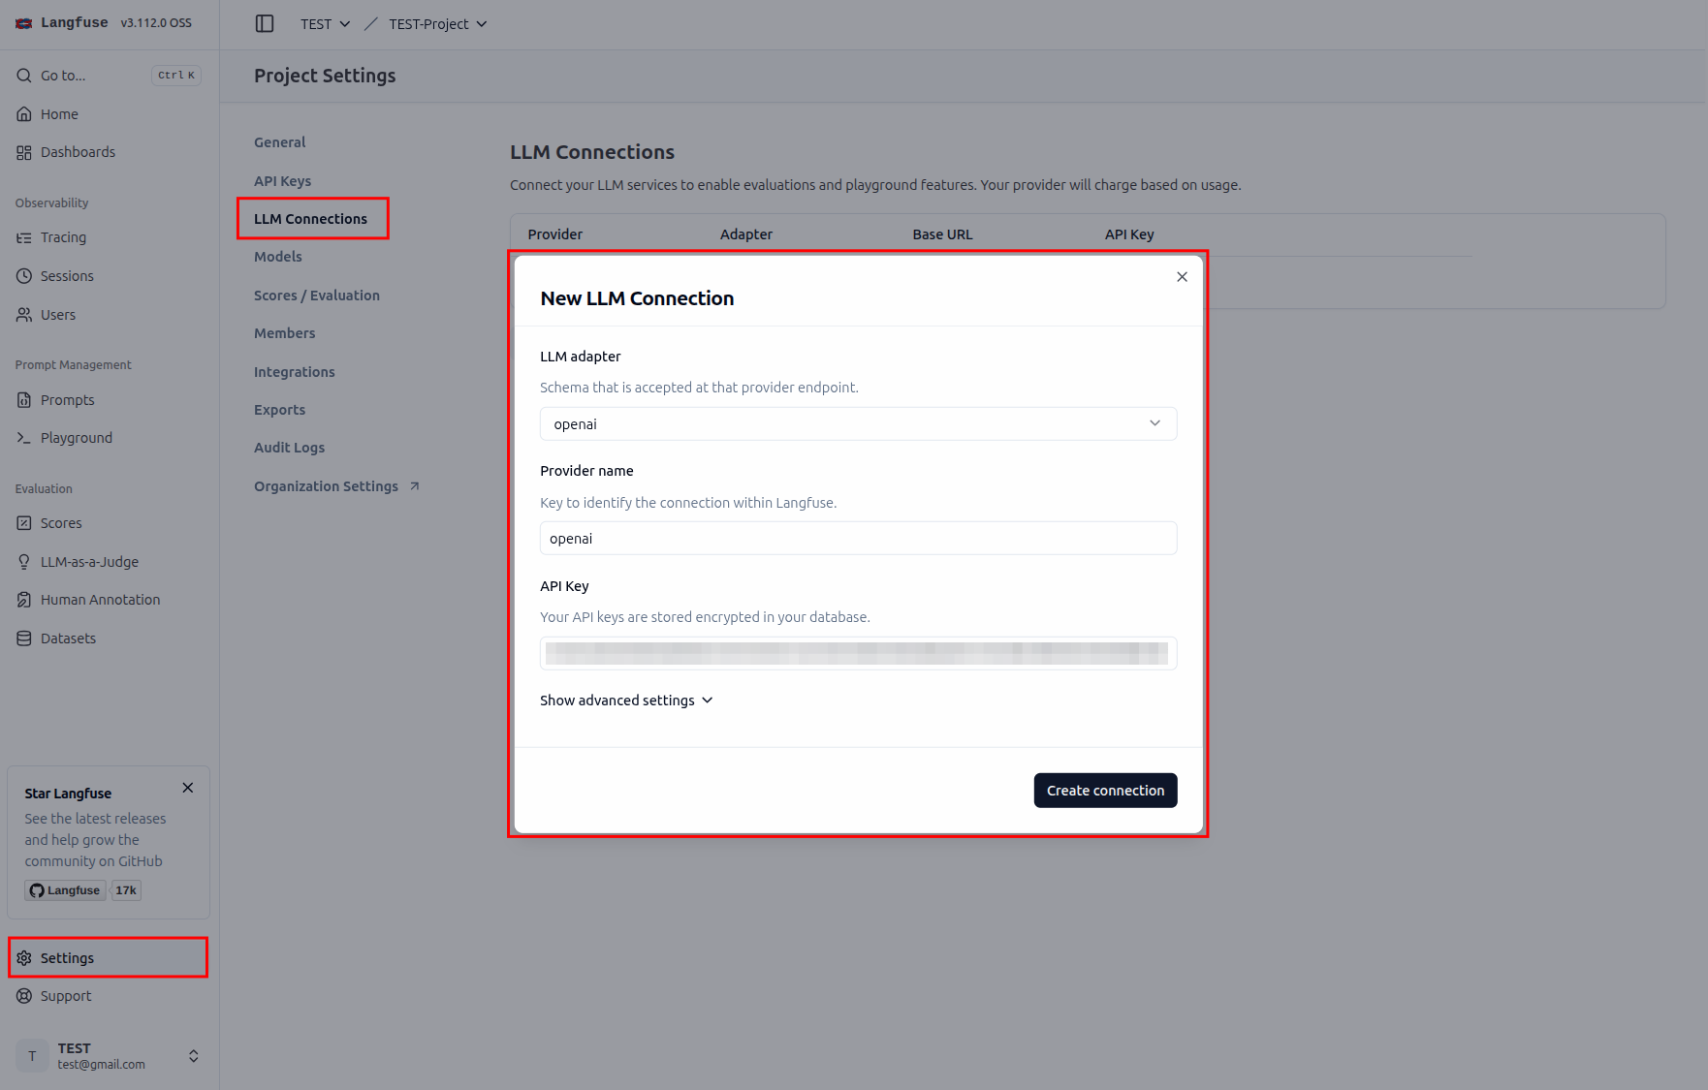Click the Scores square icon
Viewport: 1708px width, 1090px height.
(x=24, y=523)
